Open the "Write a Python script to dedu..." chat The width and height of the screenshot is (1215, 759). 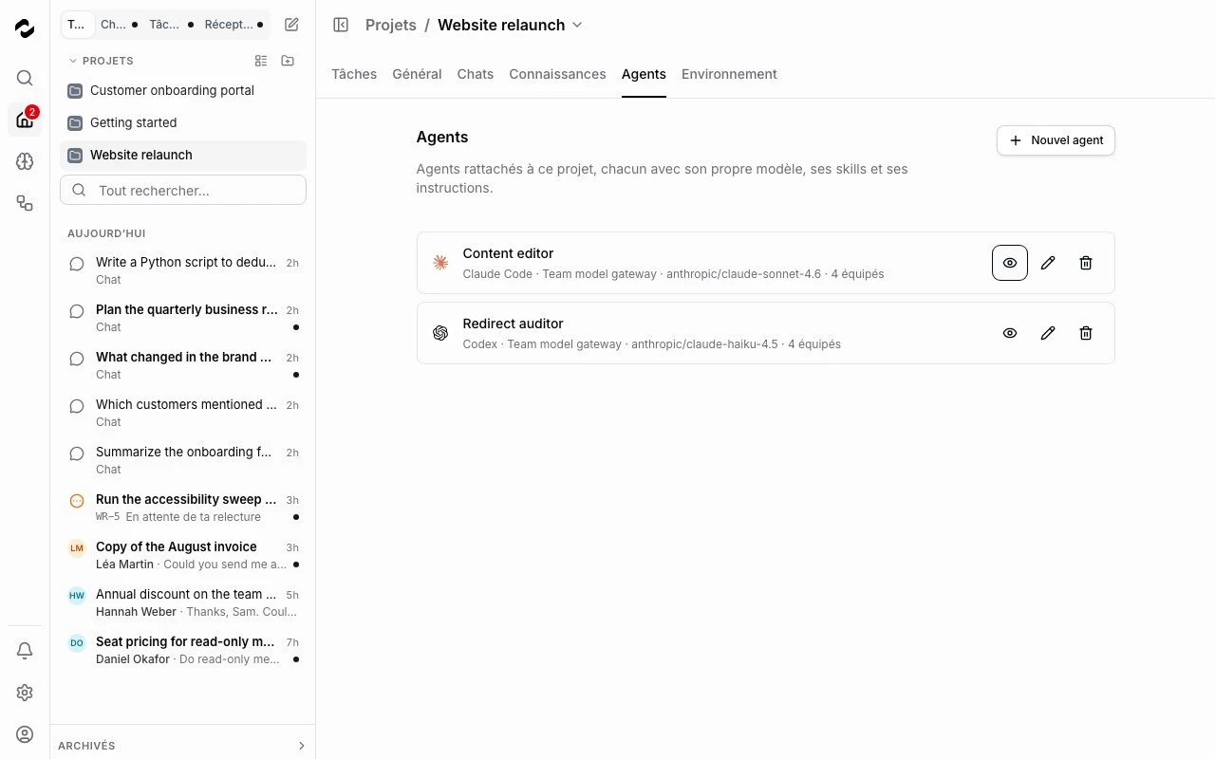pos(183,270)
